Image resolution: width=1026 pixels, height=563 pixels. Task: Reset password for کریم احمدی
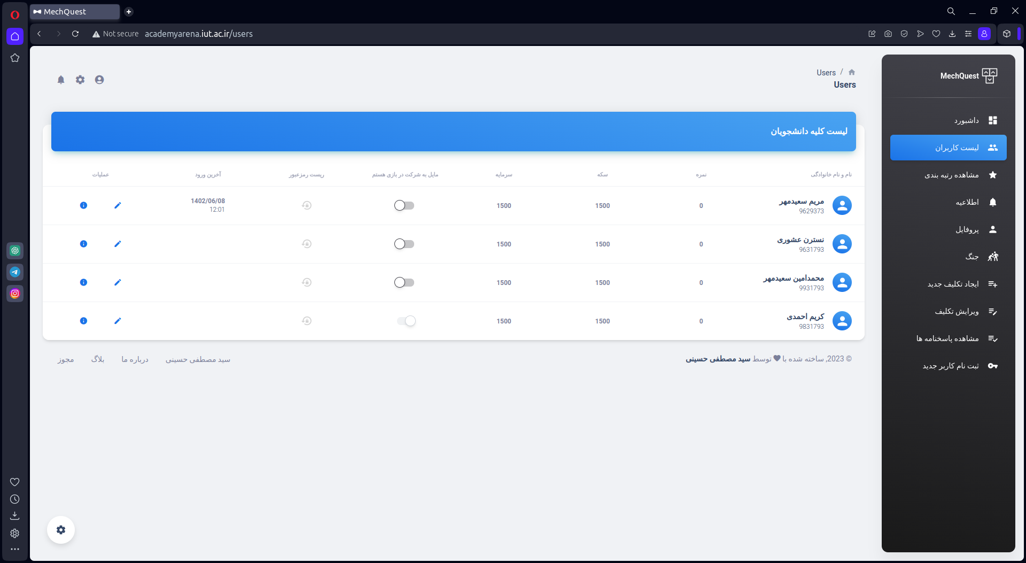[x=307, y=321]
